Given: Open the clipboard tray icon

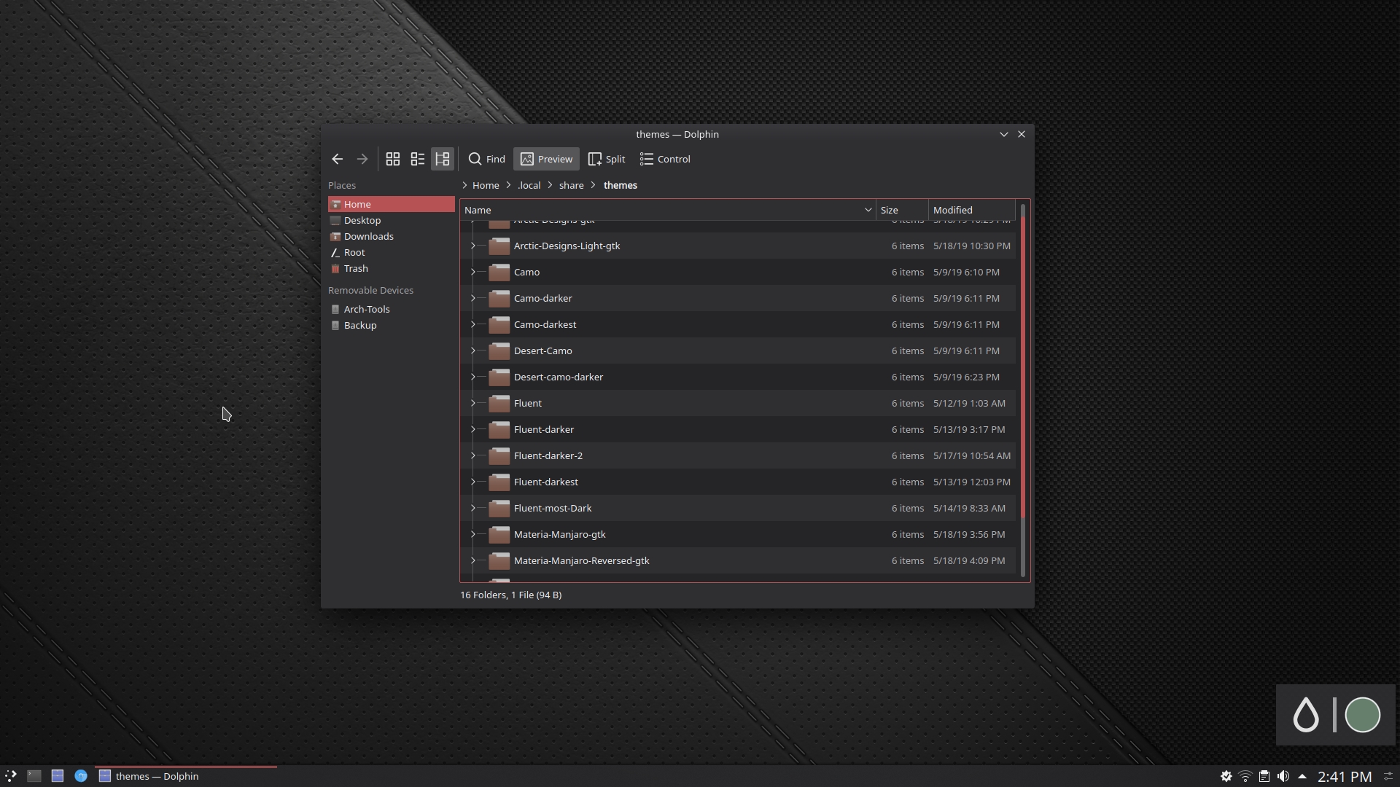Looking at the screenshot, I should 1264,776.
